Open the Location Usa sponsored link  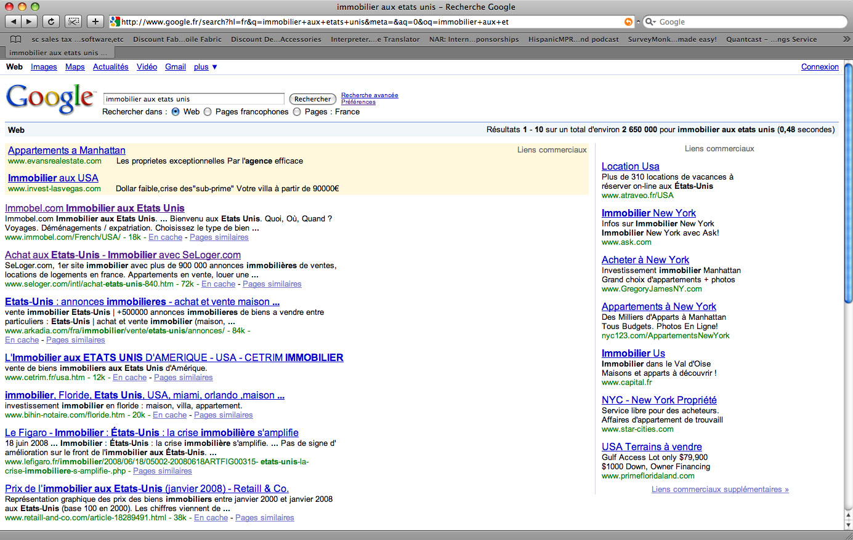pyautogui.click(x=630, y=167)
